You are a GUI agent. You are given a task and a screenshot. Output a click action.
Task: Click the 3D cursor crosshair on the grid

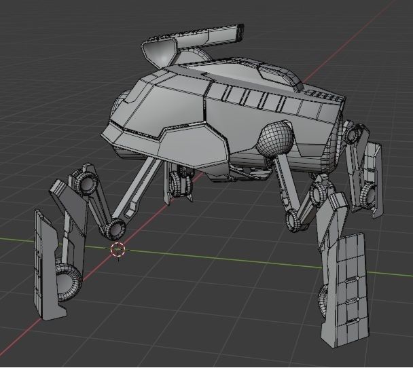(118, 249)
